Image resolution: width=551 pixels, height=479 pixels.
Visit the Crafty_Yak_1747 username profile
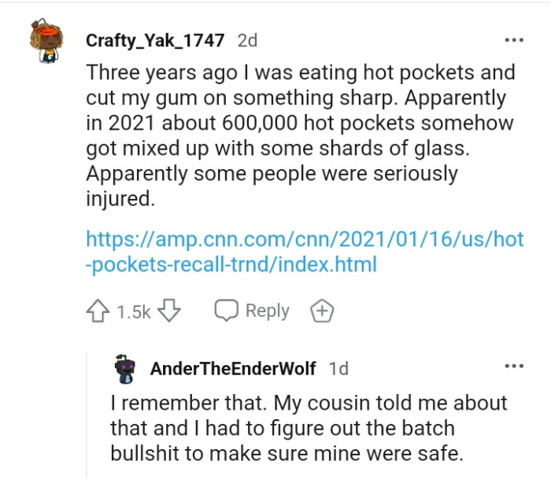point(154,40)
